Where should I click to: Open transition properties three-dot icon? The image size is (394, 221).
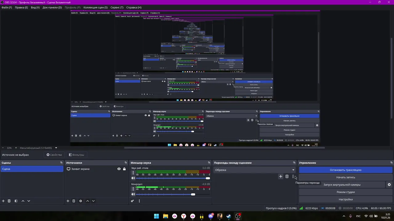click(x=293, y=176)
